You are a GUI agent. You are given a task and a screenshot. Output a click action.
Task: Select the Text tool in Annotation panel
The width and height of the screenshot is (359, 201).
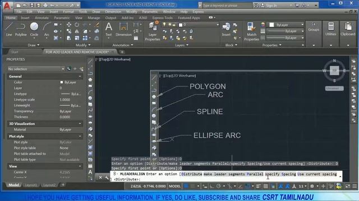click(x=108, y=29)
